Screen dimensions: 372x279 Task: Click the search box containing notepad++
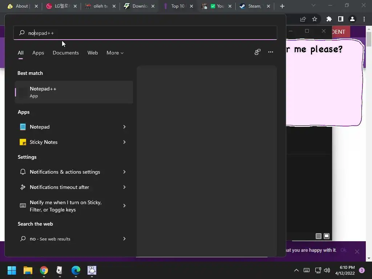click(145, 33)
